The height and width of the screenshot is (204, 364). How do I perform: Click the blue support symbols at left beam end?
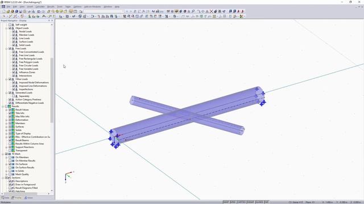pyautogui.click(x=114, y=139)
